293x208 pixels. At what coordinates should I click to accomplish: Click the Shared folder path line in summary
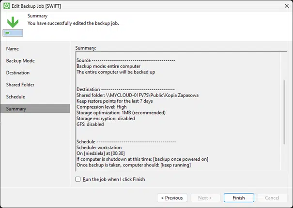[x=138, y=95]
